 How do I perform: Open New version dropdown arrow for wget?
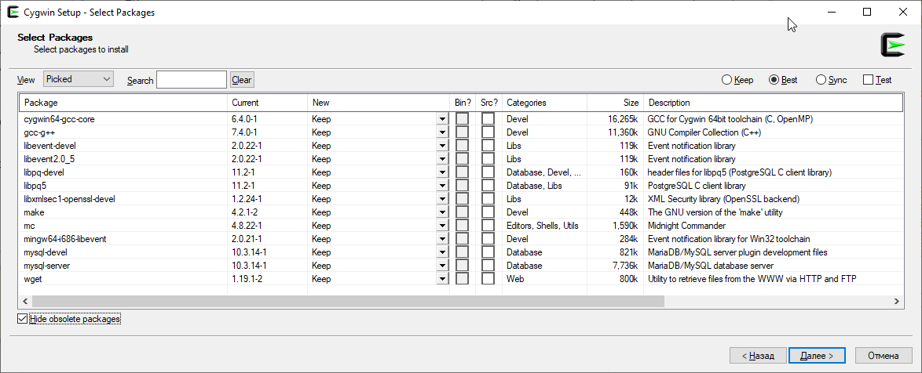click(x=442, y=279)
